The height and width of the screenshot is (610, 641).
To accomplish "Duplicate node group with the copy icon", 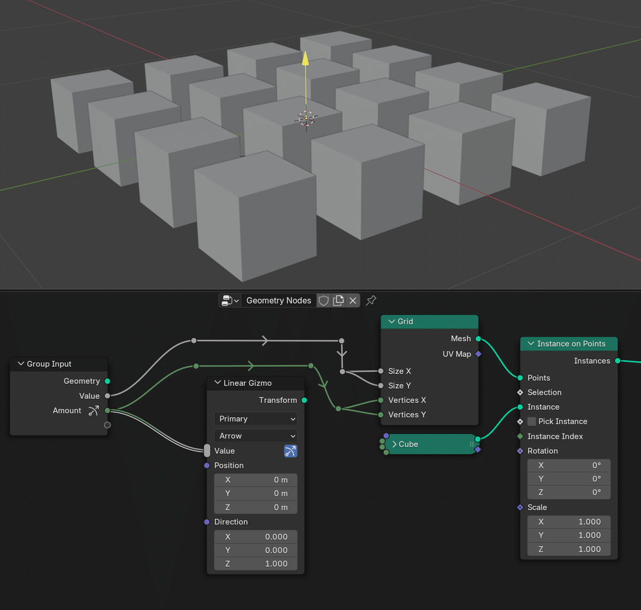I will (338, 301).
